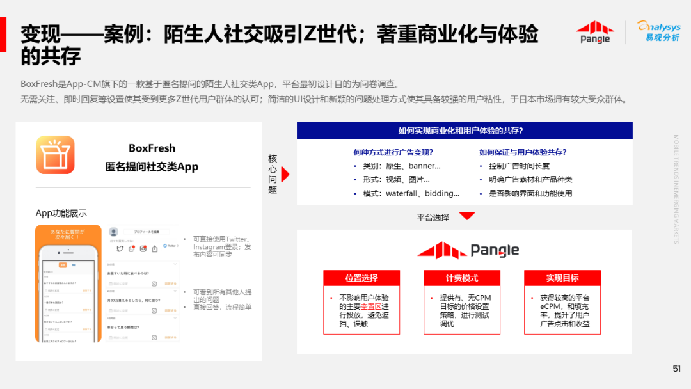Click the 平台选择 label
This screenshot has width=691, height=389.
[x=433, y=217]
